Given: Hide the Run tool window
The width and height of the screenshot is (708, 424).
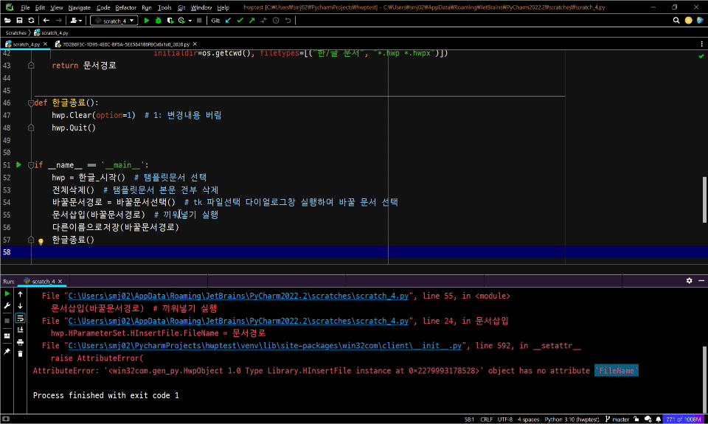Looking at the screenshot, I should 701,280.
